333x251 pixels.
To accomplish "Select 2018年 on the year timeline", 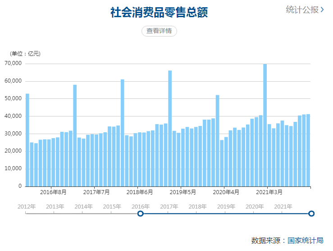I will (x=197, y=207).
